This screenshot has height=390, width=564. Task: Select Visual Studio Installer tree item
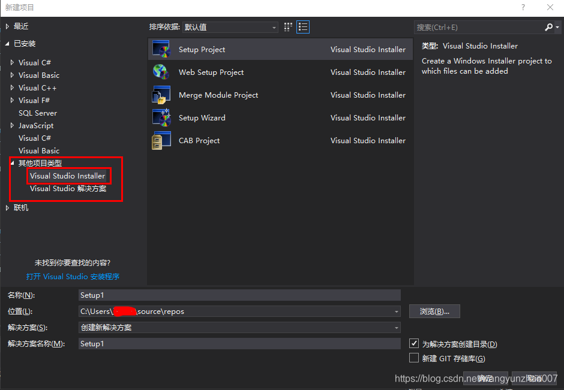67,176
